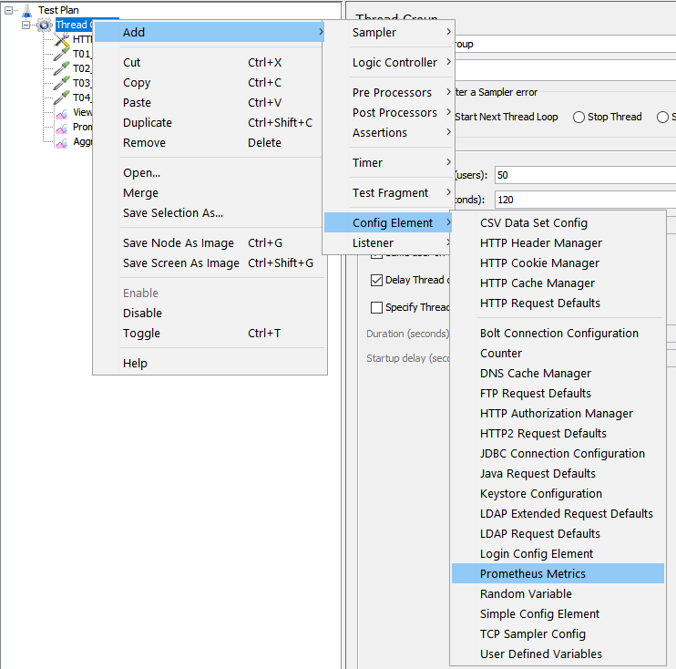Click the Aggregate listener graph icon
Screen dimensions: 676x669
(x=62, y=141)
